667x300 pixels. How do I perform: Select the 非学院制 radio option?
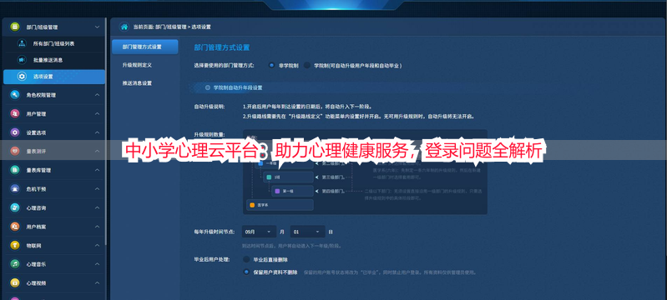(271, 66)
